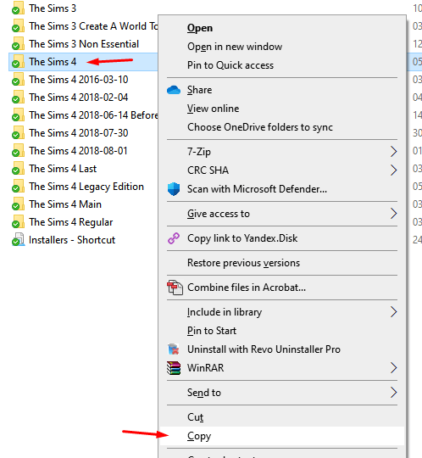Select The Sims 4 Main folder name
Image resolution: width=422 pixels, height=458 pixels.
coord(65,204)
